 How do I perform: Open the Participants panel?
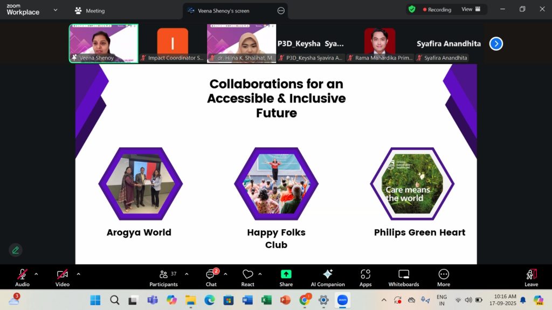[x=163, y=277]
